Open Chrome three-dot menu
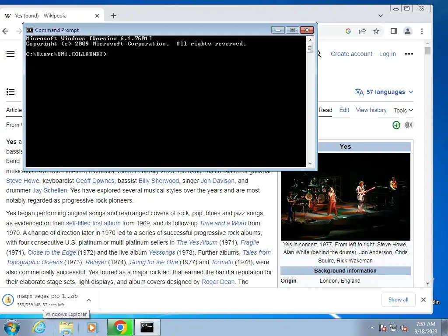 click(422, 31)
